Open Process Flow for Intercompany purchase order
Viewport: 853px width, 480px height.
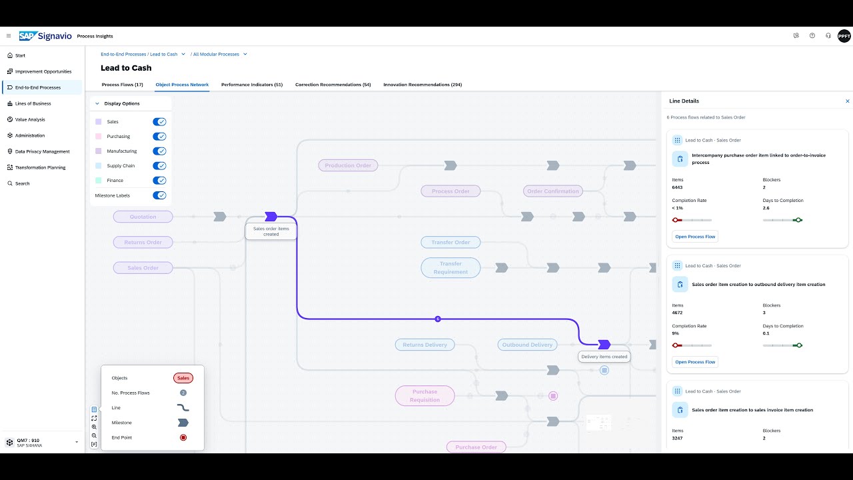695,237
